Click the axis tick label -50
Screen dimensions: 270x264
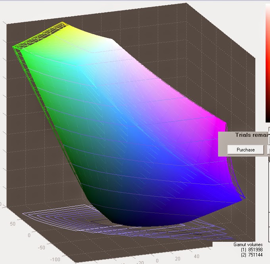[x=41, y=247]
